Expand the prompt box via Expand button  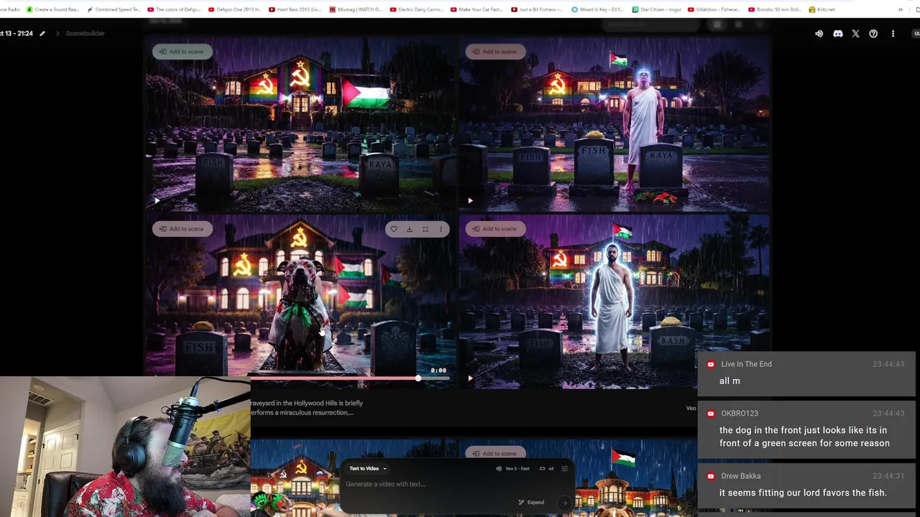click(x=531, y=503)
